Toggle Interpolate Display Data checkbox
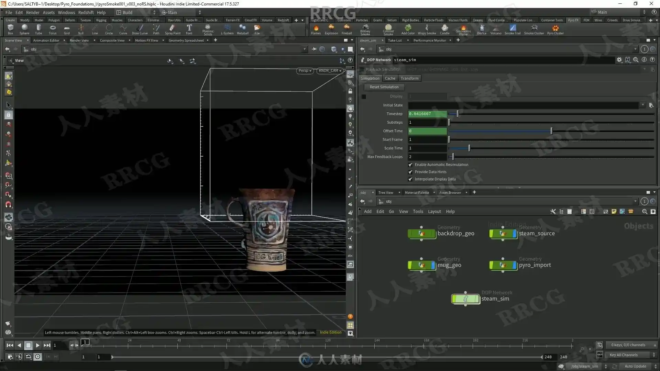The height and width of the screenshot is (371, 660). (x=410, y=179)
